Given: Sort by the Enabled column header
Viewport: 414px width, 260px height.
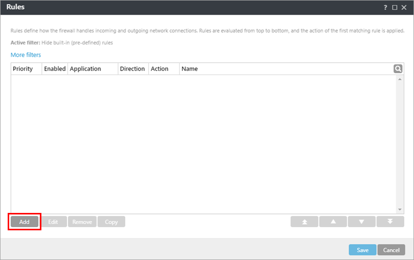Looking at the screenshot, I should [x=55, y=69].
